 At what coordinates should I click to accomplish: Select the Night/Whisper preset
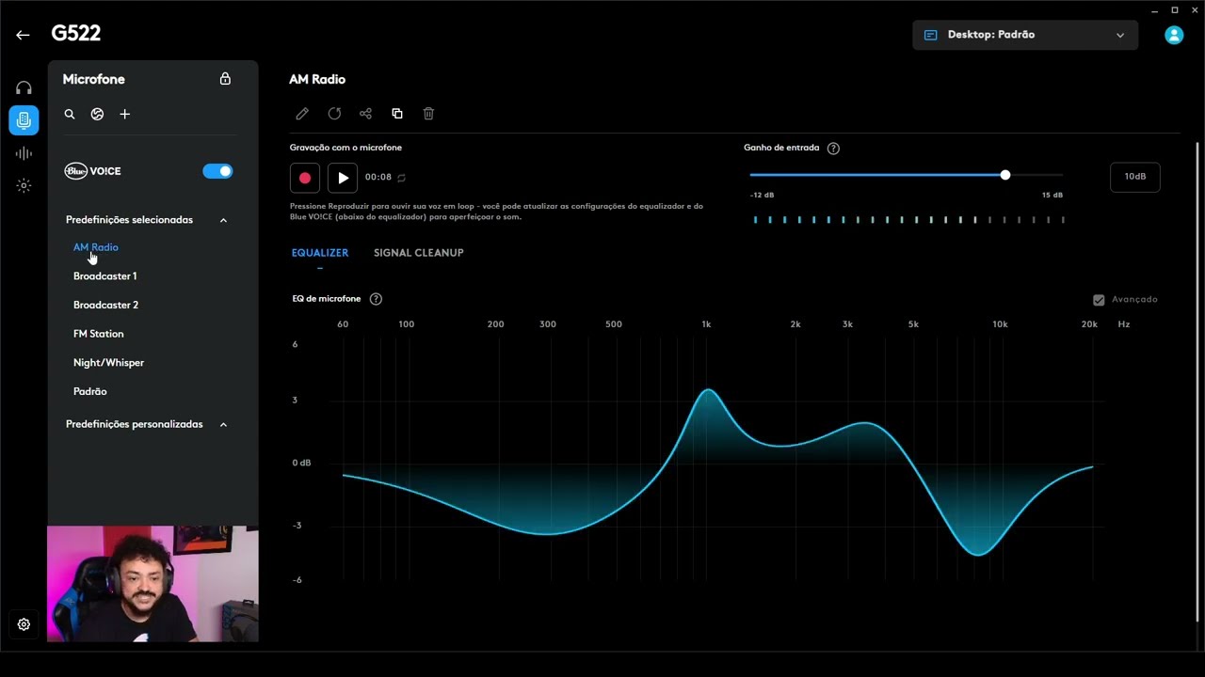tap(109, 363)
